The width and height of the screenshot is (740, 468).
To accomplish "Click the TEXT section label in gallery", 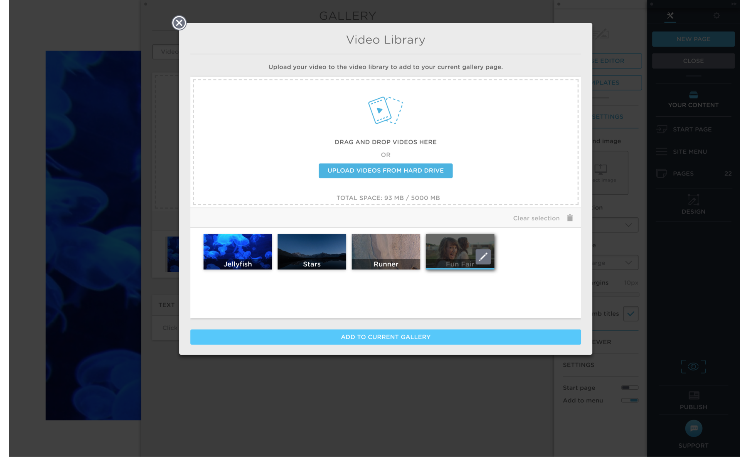I will 166,305.
